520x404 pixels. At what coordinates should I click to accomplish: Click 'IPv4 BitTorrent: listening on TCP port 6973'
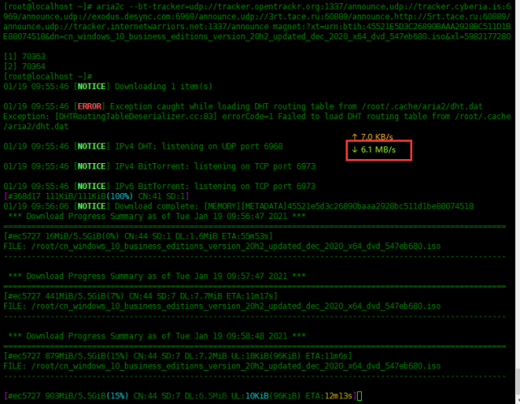[x=215, y=166]
